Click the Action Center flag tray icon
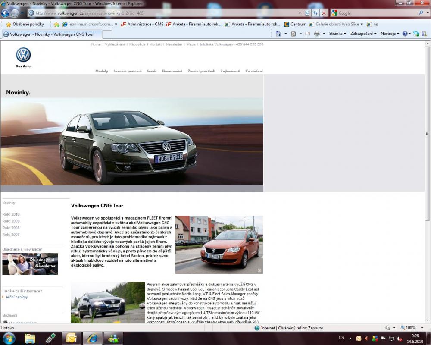This screenshot has height=345, width=431. [383, 338]
